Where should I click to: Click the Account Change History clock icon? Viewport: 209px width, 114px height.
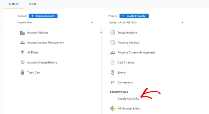tap(22, 62)
